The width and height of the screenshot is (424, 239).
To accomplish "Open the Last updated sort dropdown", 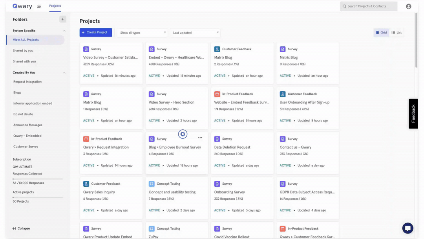I will [x=196, y=33].
